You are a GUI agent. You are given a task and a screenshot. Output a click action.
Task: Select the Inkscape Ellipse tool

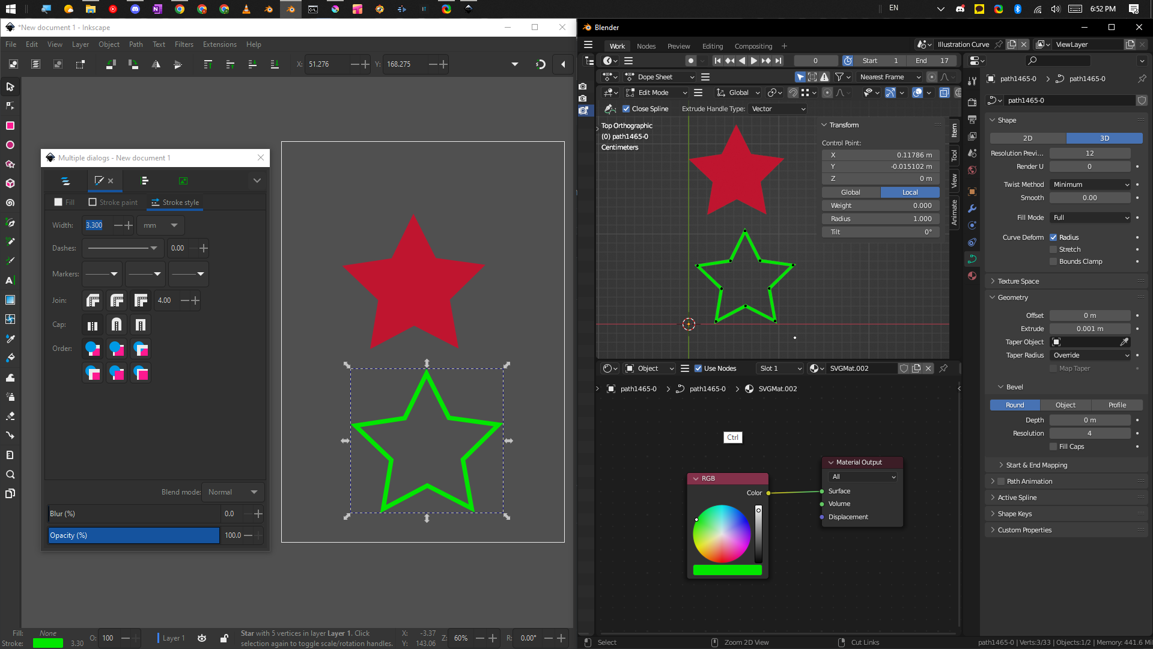10,145
